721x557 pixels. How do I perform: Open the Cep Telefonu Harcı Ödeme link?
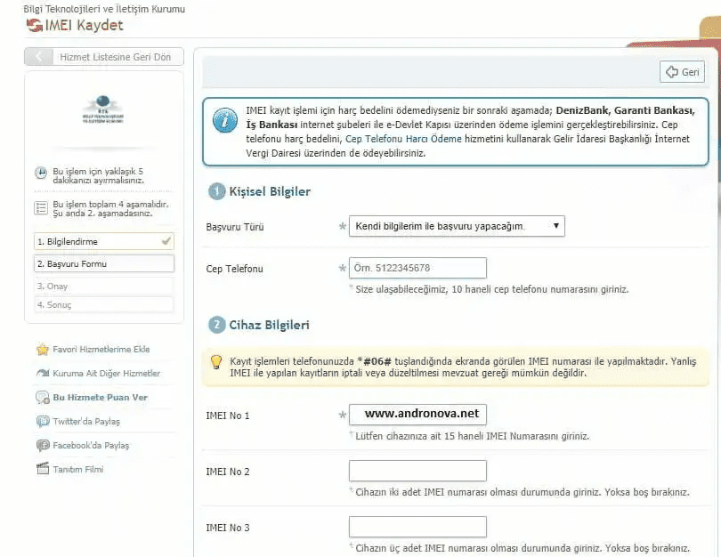pyautogui.click(x=403, y=139)
